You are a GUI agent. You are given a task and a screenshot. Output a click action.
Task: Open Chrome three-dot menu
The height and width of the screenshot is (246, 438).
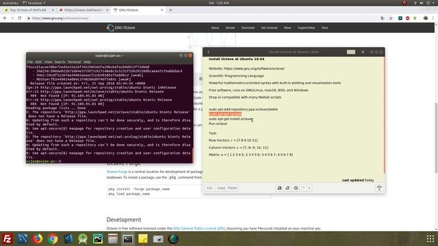tap(433, 18)
